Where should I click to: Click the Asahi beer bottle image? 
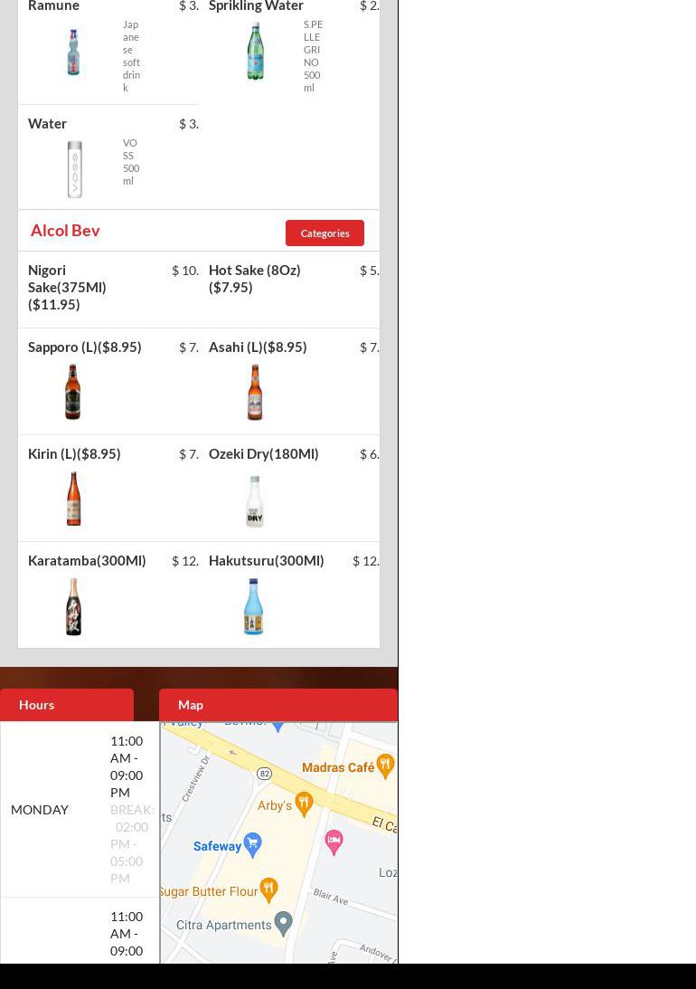[x=255, y=392]
